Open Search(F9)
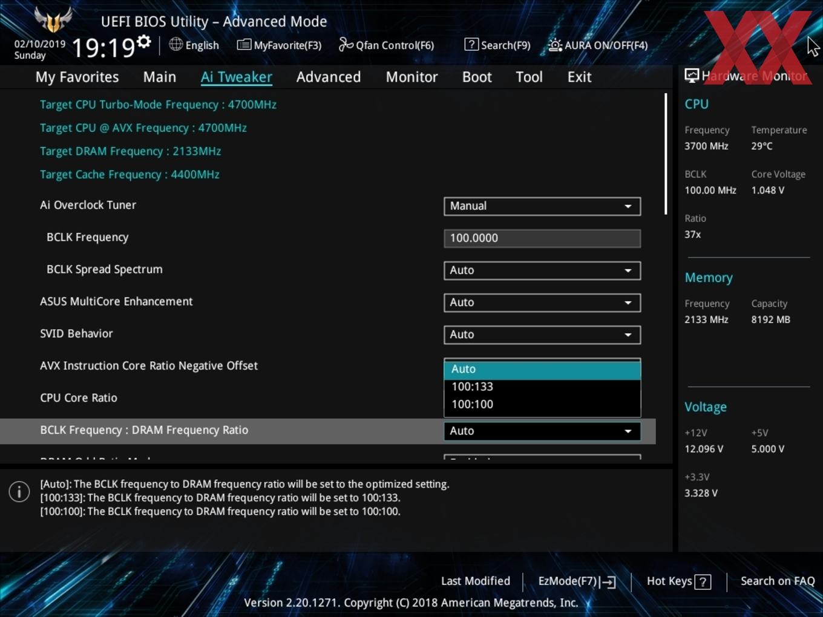This screenshot has width=823, height=617. point(497,45)
